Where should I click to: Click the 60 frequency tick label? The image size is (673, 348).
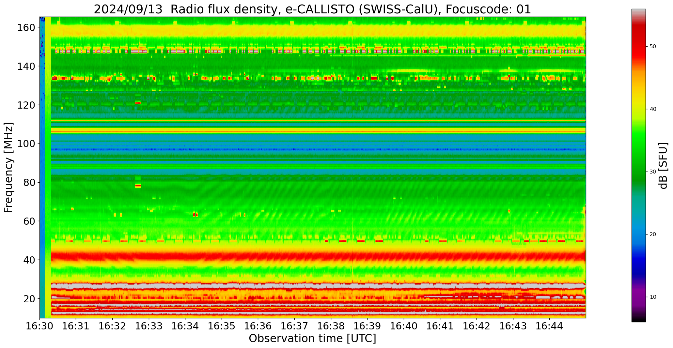point(29,221)
